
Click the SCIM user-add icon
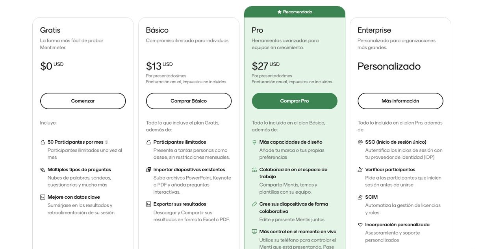coord(360,197)
